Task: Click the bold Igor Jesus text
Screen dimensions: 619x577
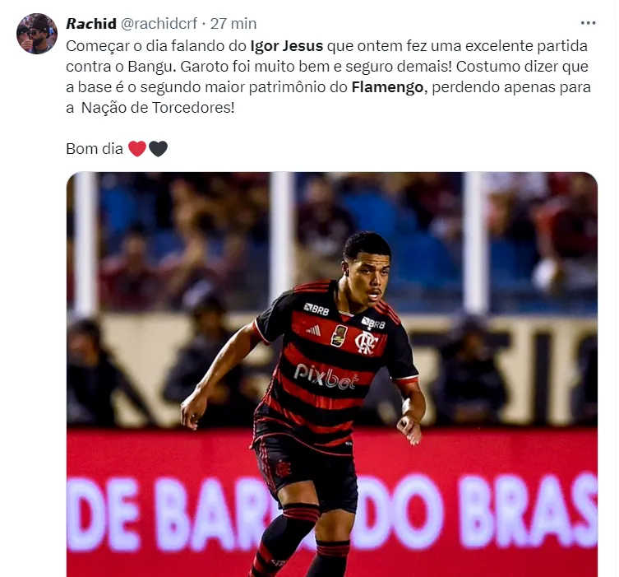Action: tap(287, 46)
